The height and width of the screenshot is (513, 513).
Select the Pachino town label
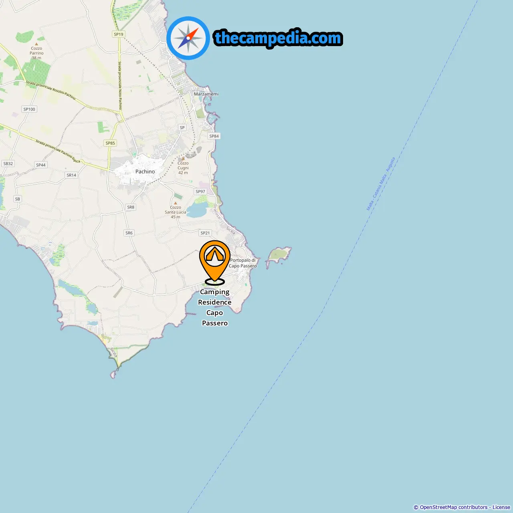click(x=145, y=172)
